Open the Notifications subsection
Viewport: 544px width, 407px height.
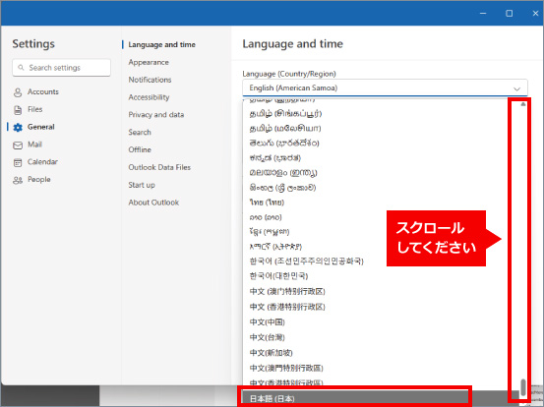coord(150,80)
